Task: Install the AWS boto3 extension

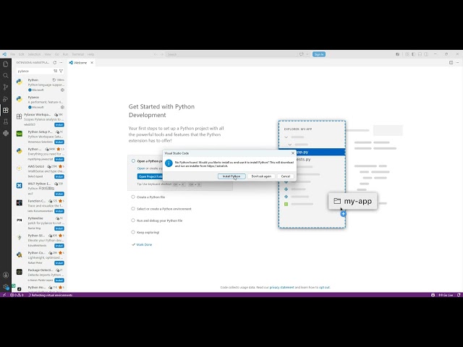Action: click(x=59, y=176)
